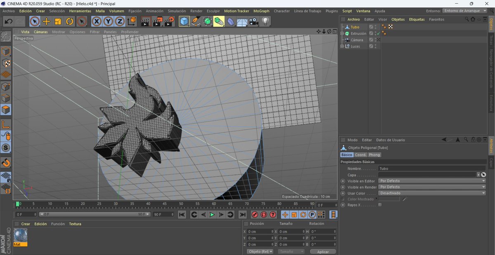Open Visible en Editor dropdown
495x255 pixels.
coord(432,181)
